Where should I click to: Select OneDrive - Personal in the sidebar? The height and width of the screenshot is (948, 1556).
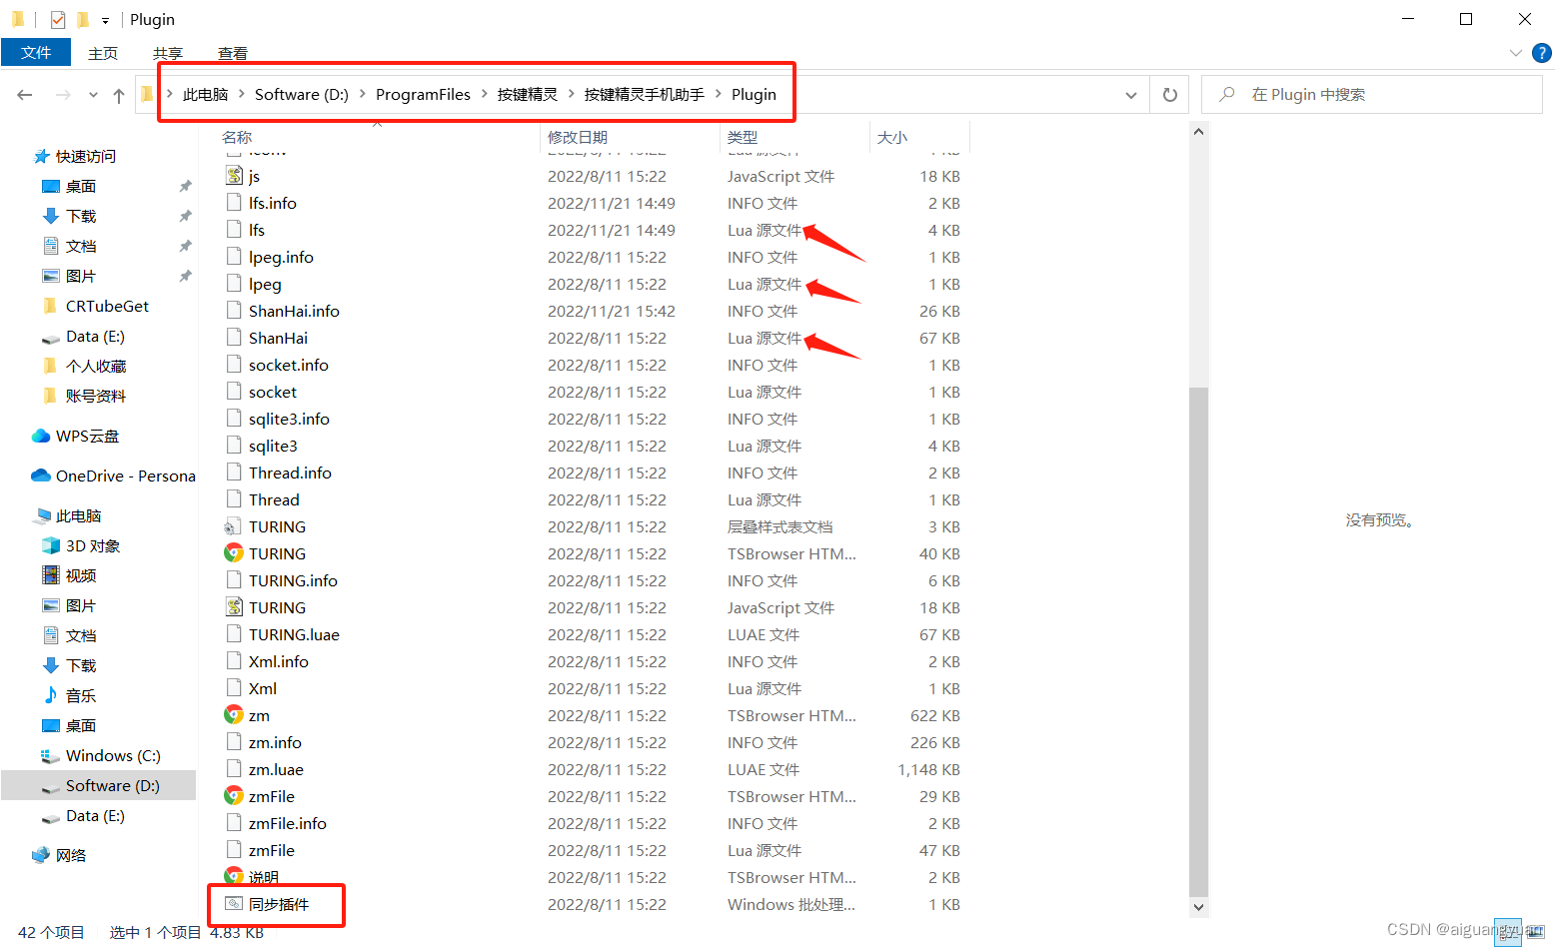tap(125, 476)
